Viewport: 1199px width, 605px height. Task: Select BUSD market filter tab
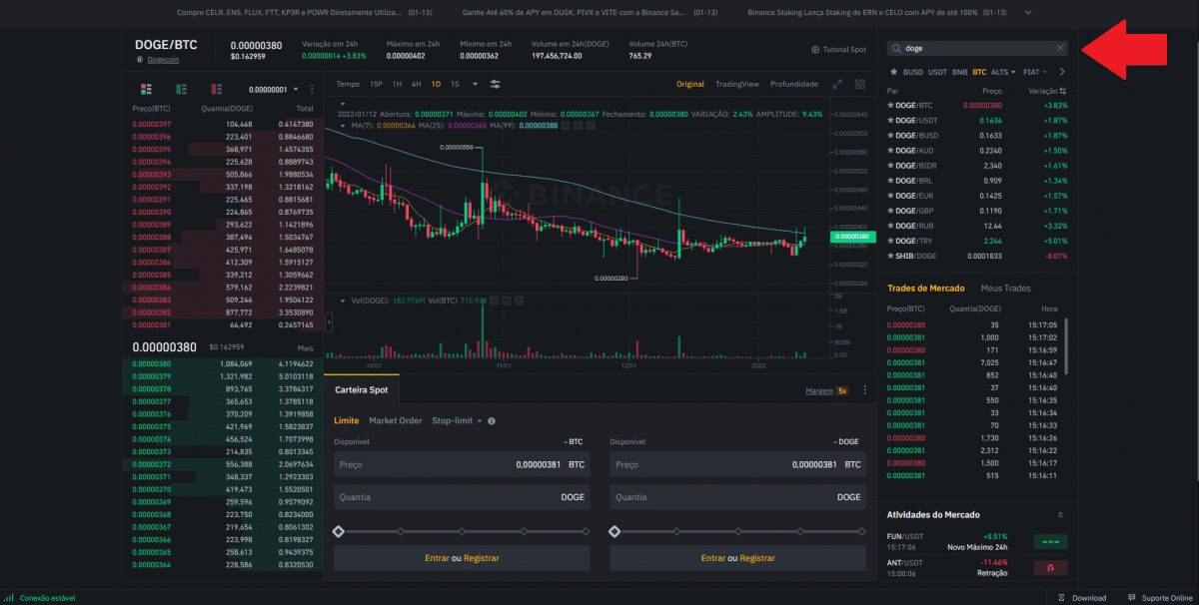tap(913, 72)
